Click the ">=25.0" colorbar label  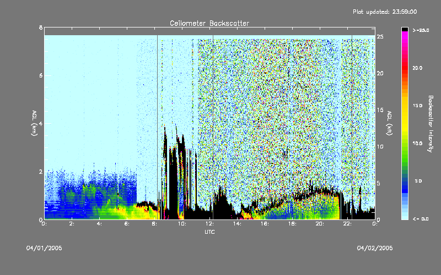[421, 30]
